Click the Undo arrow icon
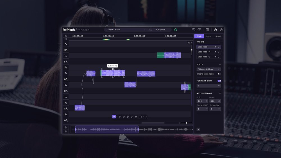The image size is (281, 158). (194, 30)
